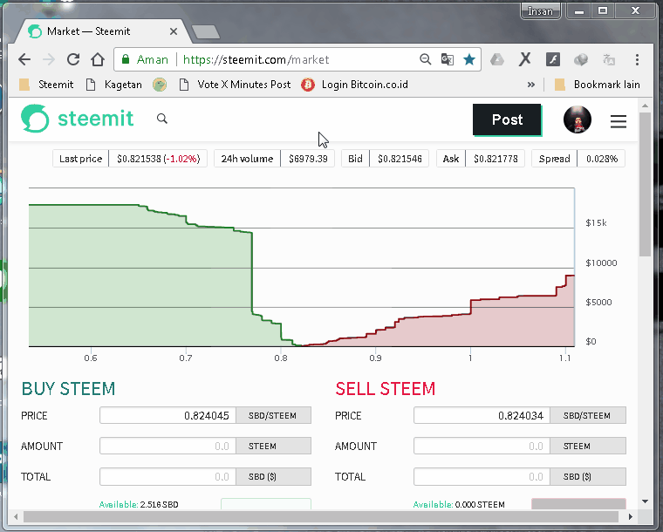Click the Buy Steem total field
The height and width of the screenshot is (532, 663).
pos(167,476)
